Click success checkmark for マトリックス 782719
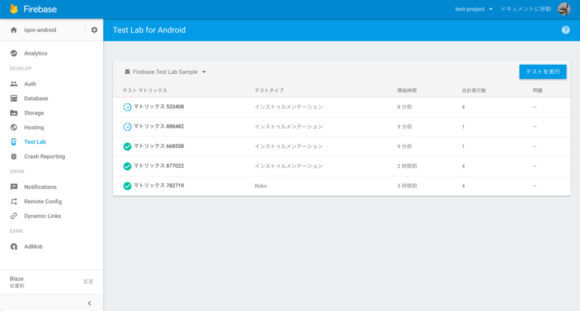The width and height of the screenshot is (580, 311). click(x=127, y=186)
